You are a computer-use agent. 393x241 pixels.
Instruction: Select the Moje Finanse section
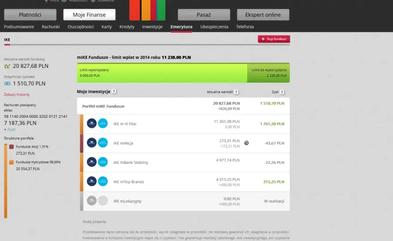coord(89,15)
